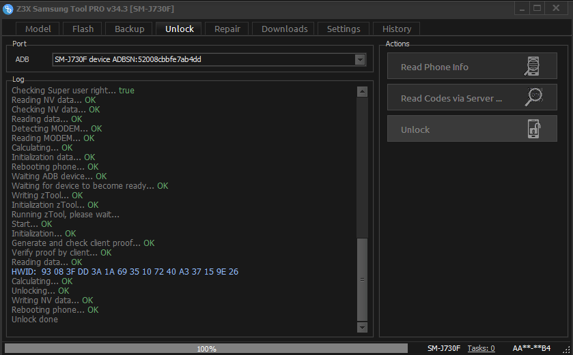Click the Initialization data log line
The width and height of the screenshot is (573, 355).
53,157
